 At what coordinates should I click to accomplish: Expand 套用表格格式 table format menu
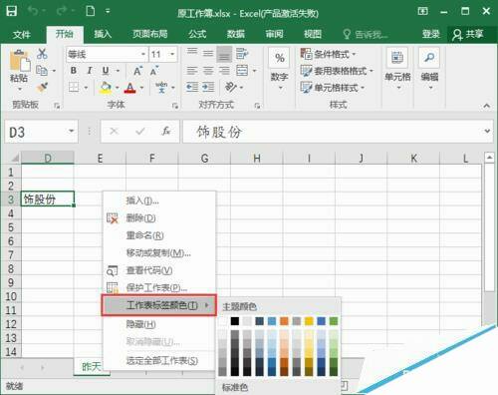click(337, 71)
